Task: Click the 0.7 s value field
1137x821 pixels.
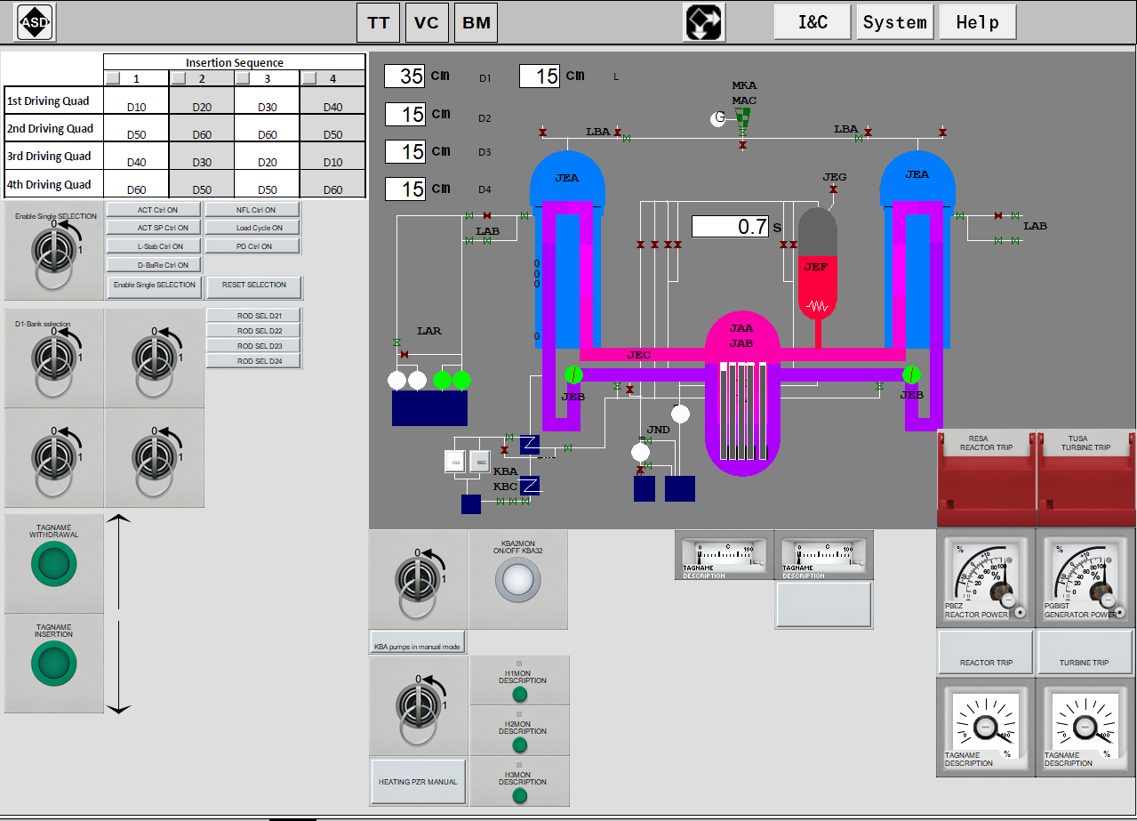Action: [x=731, y=227]
